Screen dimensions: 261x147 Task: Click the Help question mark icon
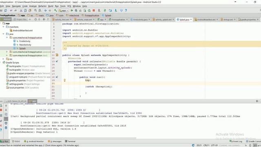126,11
